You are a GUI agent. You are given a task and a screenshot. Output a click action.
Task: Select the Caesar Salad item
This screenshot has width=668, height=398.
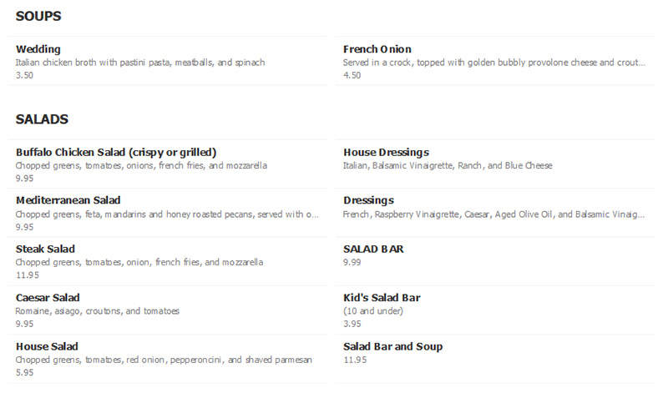coord(167,310)
